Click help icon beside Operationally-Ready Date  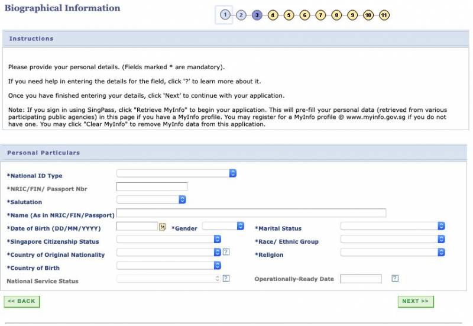click(395, 279)
